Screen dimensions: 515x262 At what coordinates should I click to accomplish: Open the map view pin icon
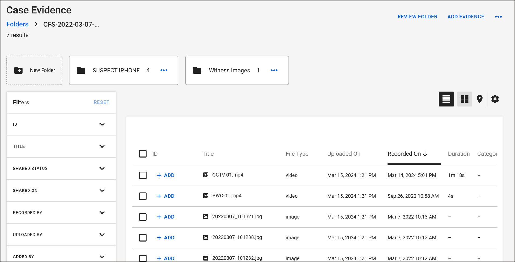(x=480, y=99)
